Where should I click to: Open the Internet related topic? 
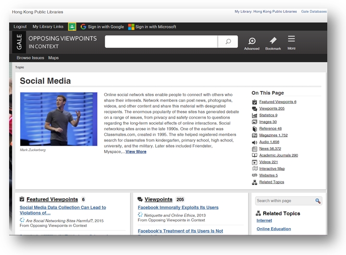tap(264, 221)
